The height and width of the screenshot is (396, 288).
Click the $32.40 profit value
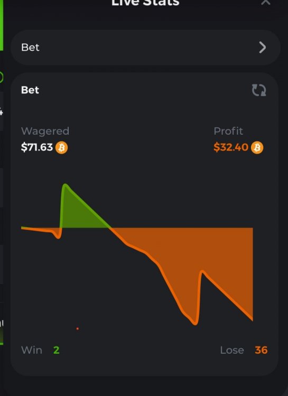231,147
